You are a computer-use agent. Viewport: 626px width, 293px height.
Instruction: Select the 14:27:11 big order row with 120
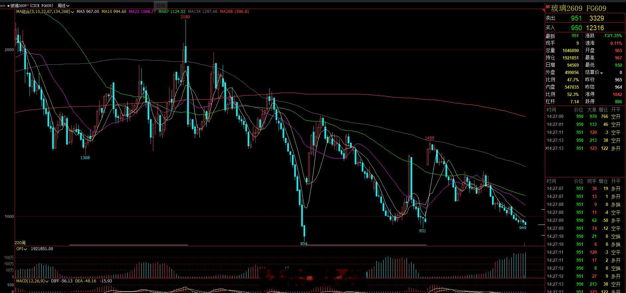tap(584, 133)
